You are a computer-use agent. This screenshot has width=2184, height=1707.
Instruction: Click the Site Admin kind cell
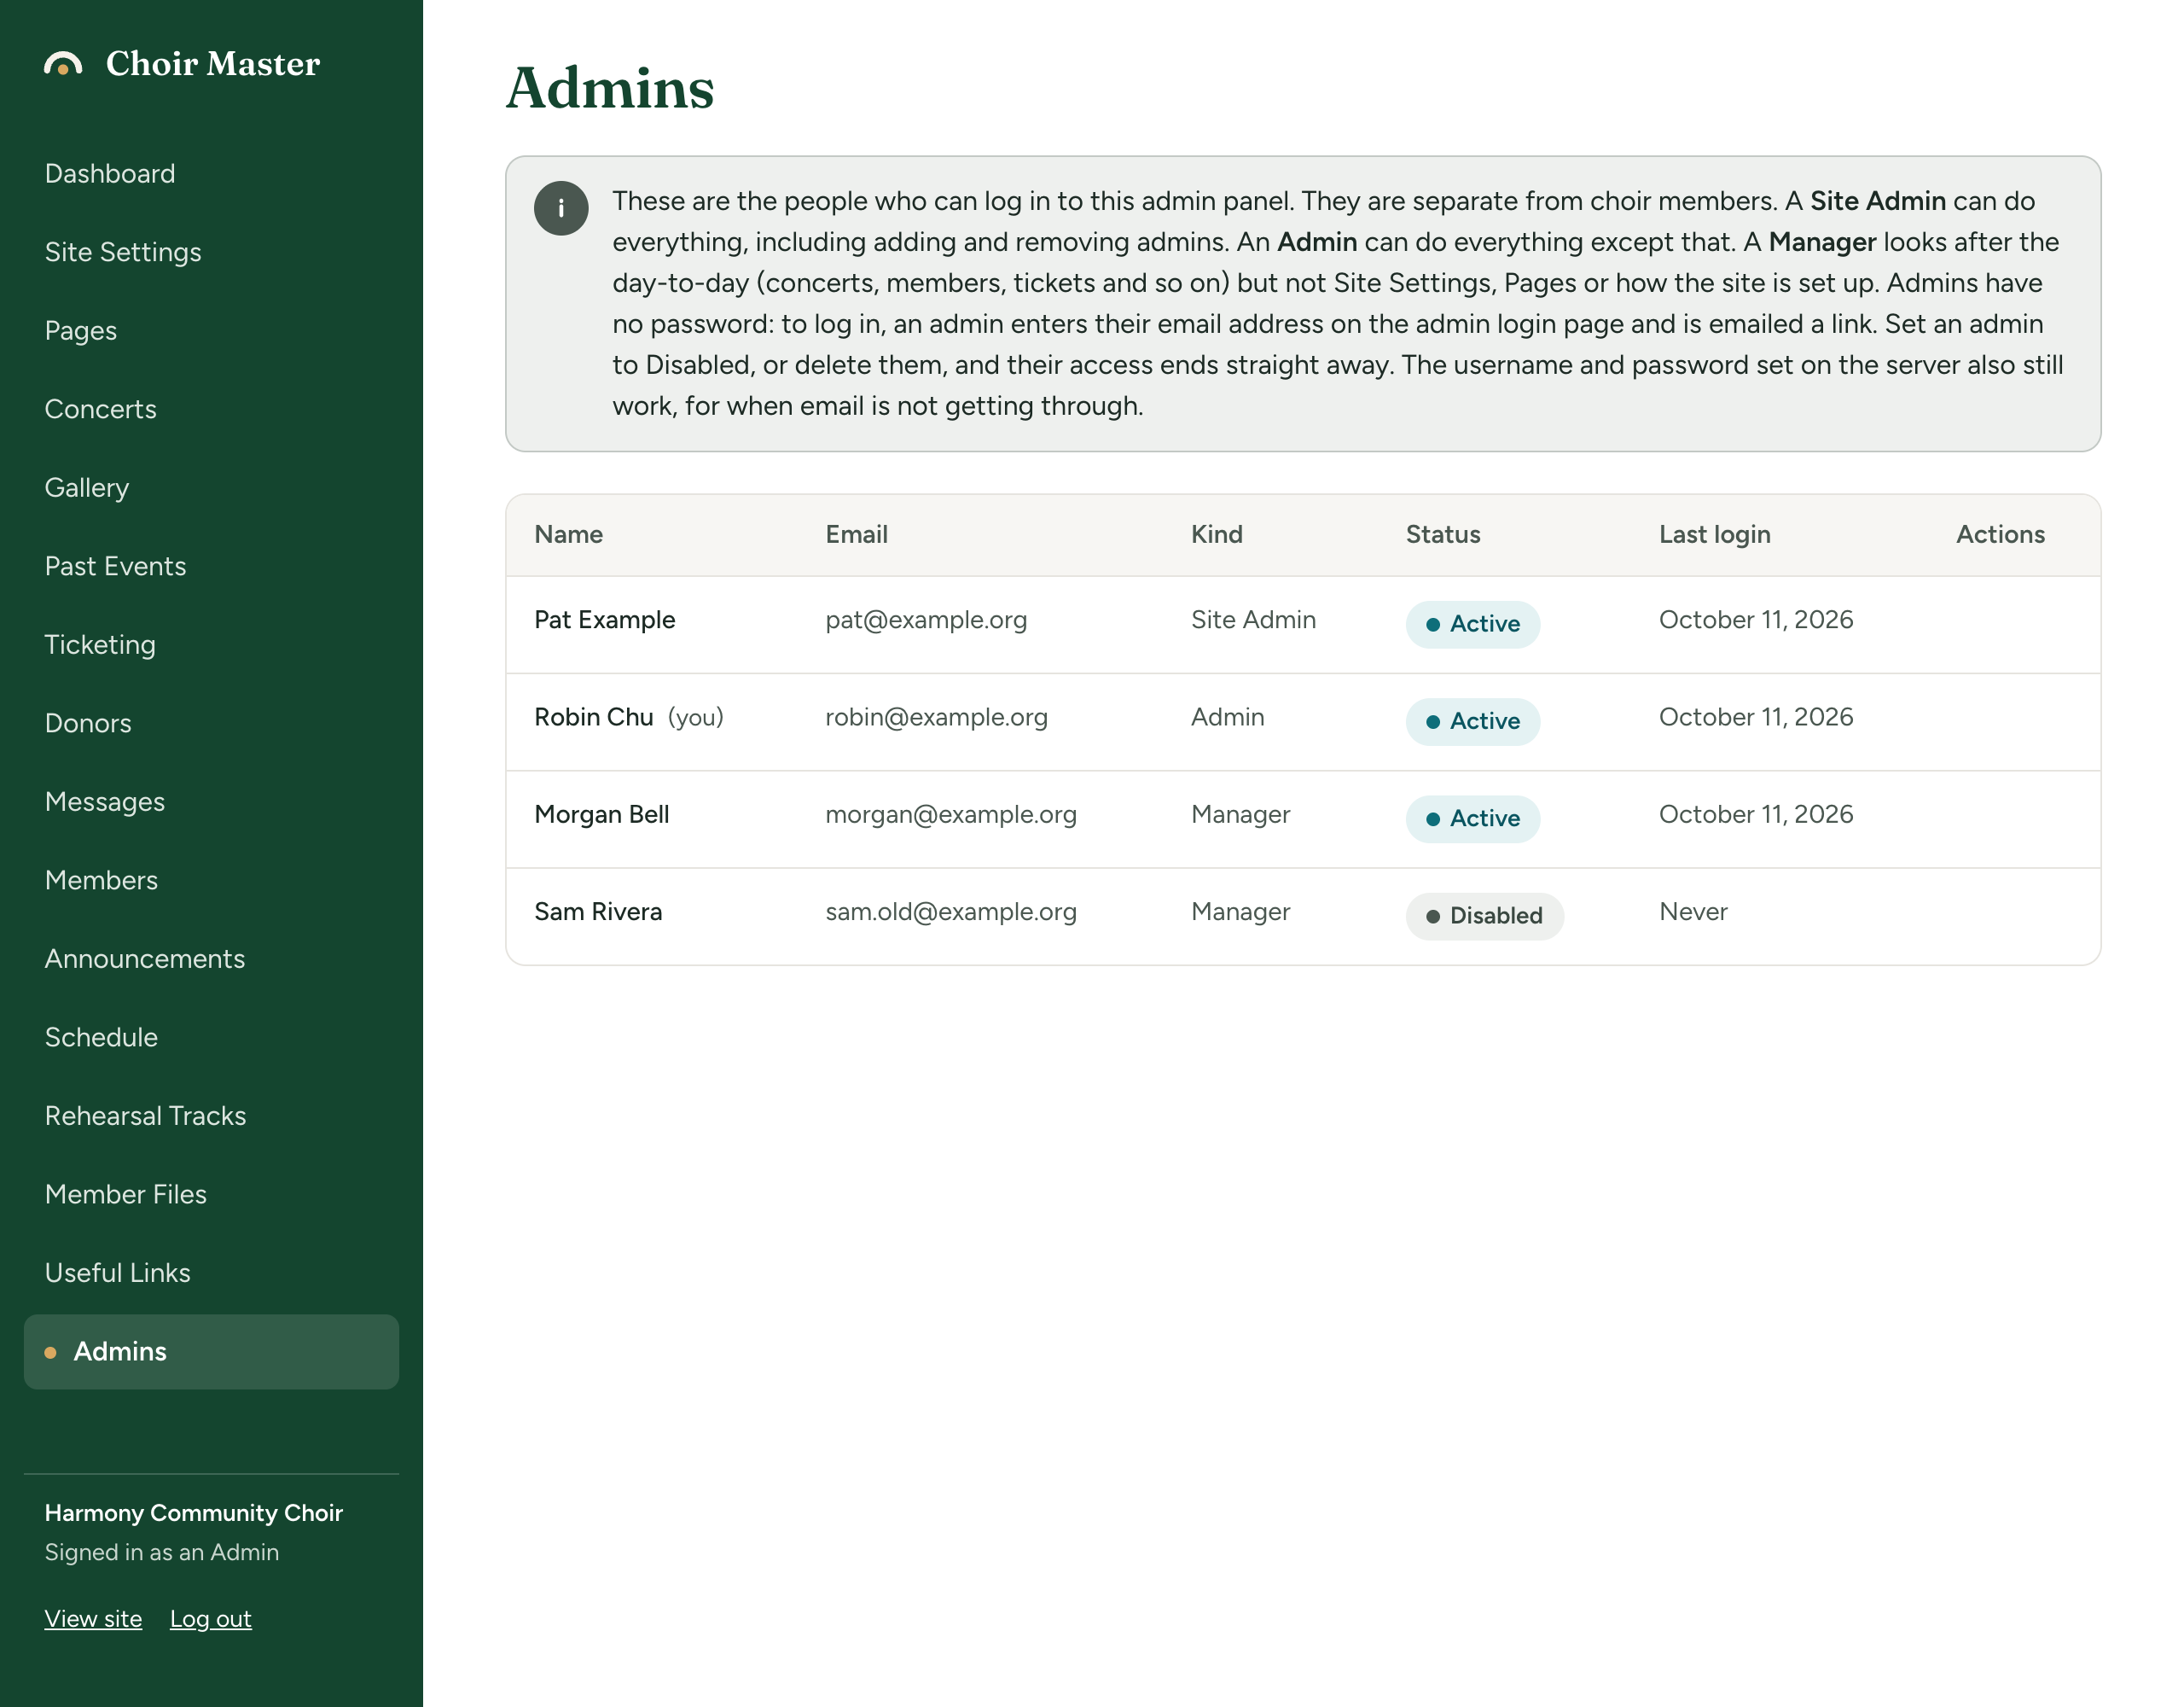[1254, 620]
